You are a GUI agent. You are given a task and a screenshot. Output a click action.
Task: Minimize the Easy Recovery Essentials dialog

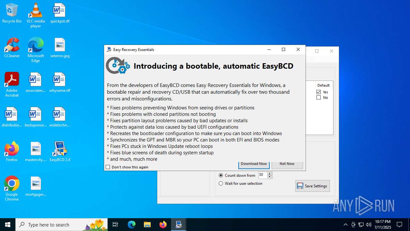pyautogui.click(x=269, y=49)
